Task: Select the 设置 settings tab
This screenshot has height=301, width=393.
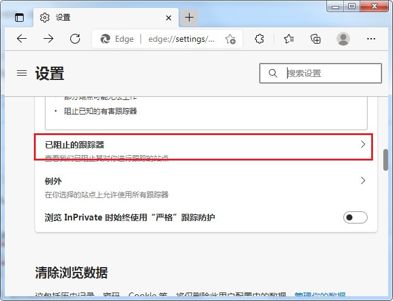Action: click(106, 18)
